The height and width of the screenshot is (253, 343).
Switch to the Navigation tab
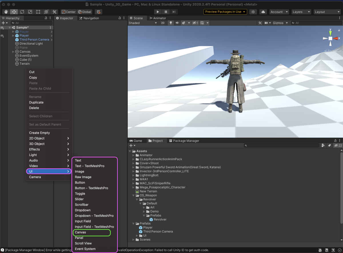point(89,18)
